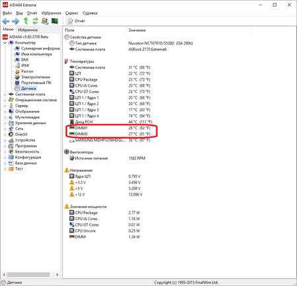
Task: Expand the Мультимедиа tree node
Action: 5,117
